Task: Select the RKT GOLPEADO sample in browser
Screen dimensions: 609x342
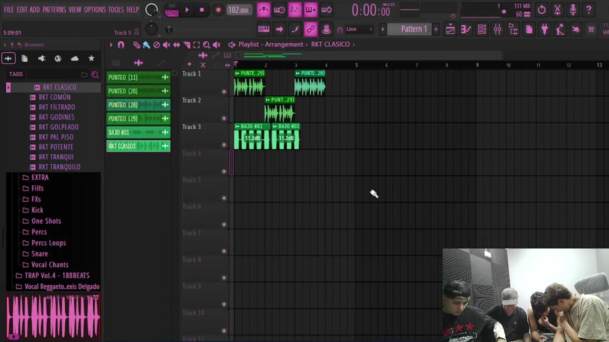Action: (x=59, y=127)
